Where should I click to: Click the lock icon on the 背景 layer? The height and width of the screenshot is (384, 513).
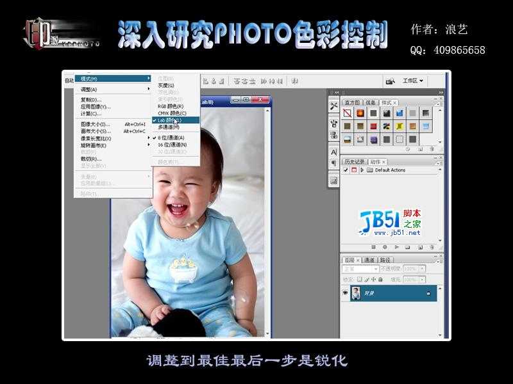(x=428, y=294)
